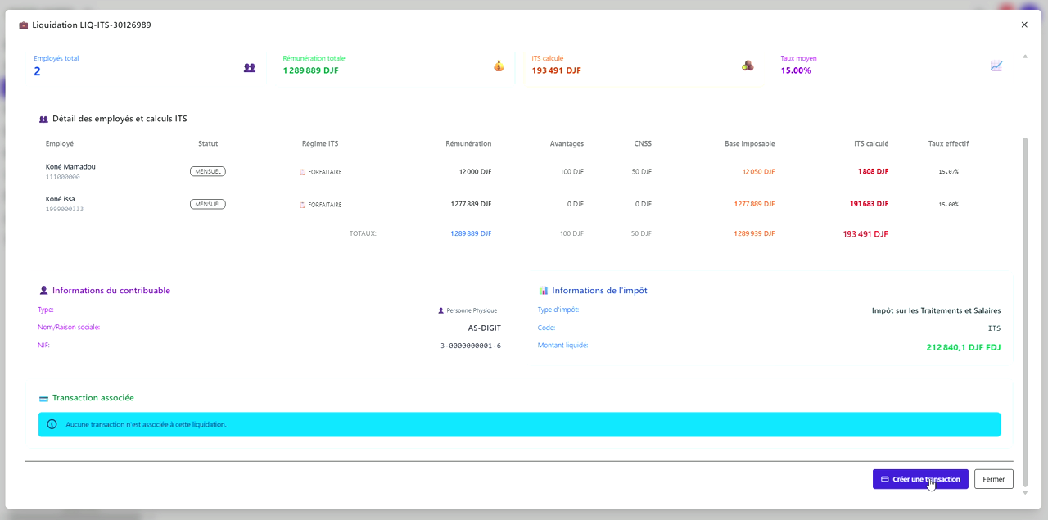Click the bar chart icon beside Informations de l'impôt
Viewport: 1048px width, 520px height.
click(x=542, y=290)
